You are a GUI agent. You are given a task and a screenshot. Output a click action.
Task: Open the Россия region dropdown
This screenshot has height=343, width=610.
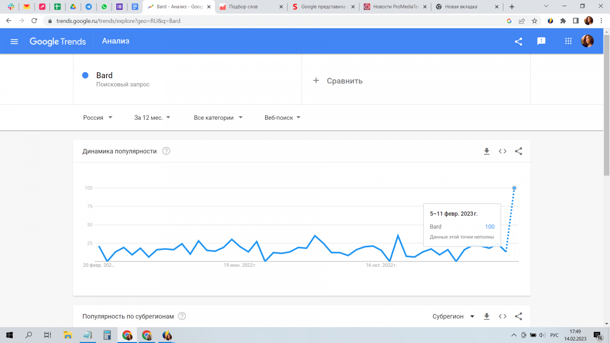(98, 118)
